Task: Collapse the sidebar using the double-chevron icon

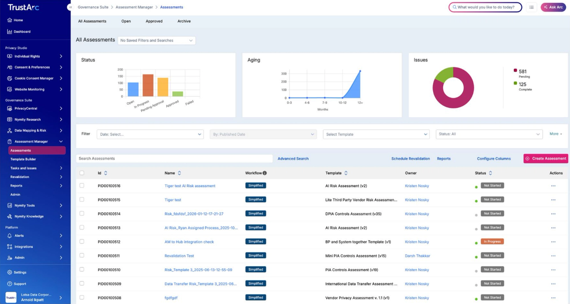Action: pos(70,7)
